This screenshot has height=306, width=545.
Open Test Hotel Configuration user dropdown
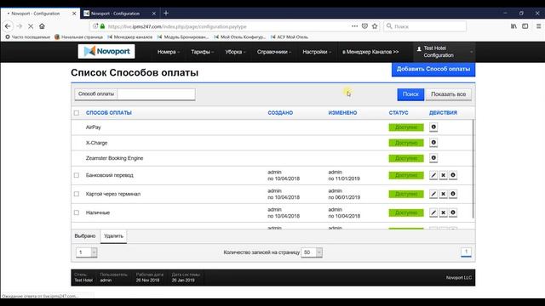tap(445, 52)
